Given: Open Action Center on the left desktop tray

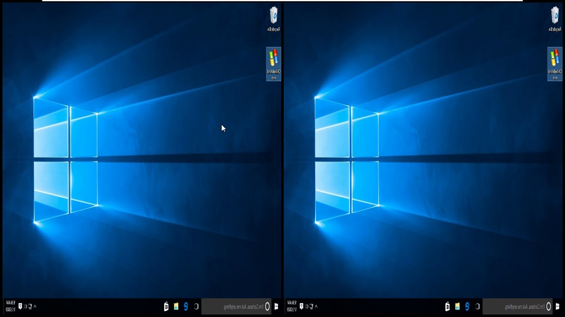Looking at the screenshot, I should pyautogui.click(x=20, y=306).
